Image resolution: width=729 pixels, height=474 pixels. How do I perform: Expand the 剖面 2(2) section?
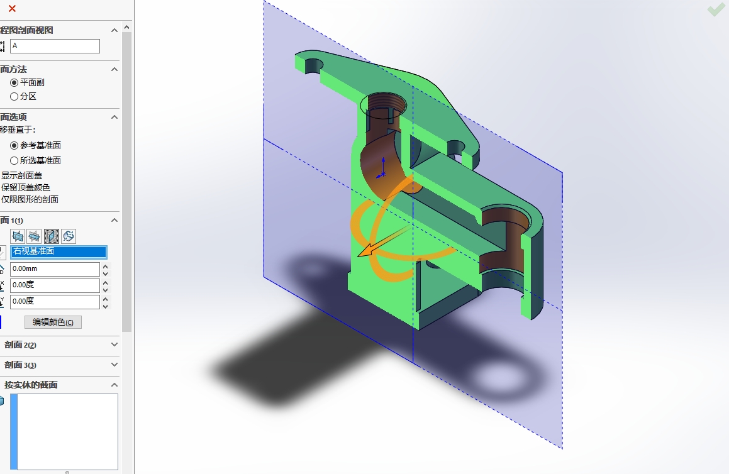(114, 344)
